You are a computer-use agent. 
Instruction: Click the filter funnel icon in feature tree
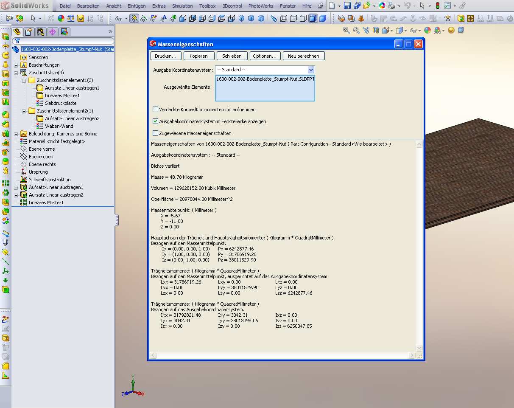point(18,41)
